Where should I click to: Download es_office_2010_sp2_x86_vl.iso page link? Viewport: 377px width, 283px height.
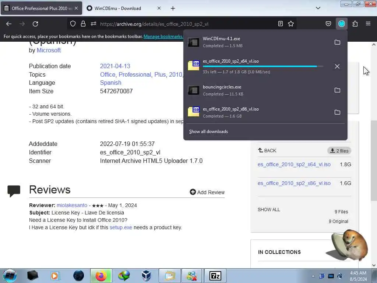click(294, 183)
